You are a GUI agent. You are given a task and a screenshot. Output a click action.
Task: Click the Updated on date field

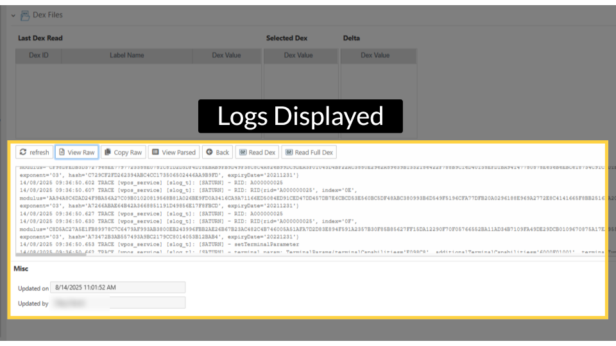click(119, 288)
